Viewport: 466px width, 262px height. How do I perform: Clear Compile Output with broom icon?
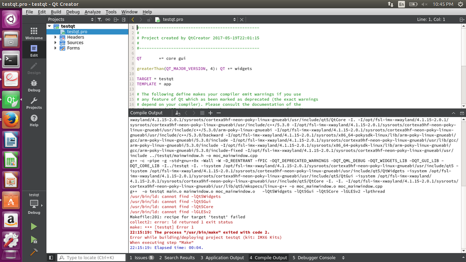178,113
